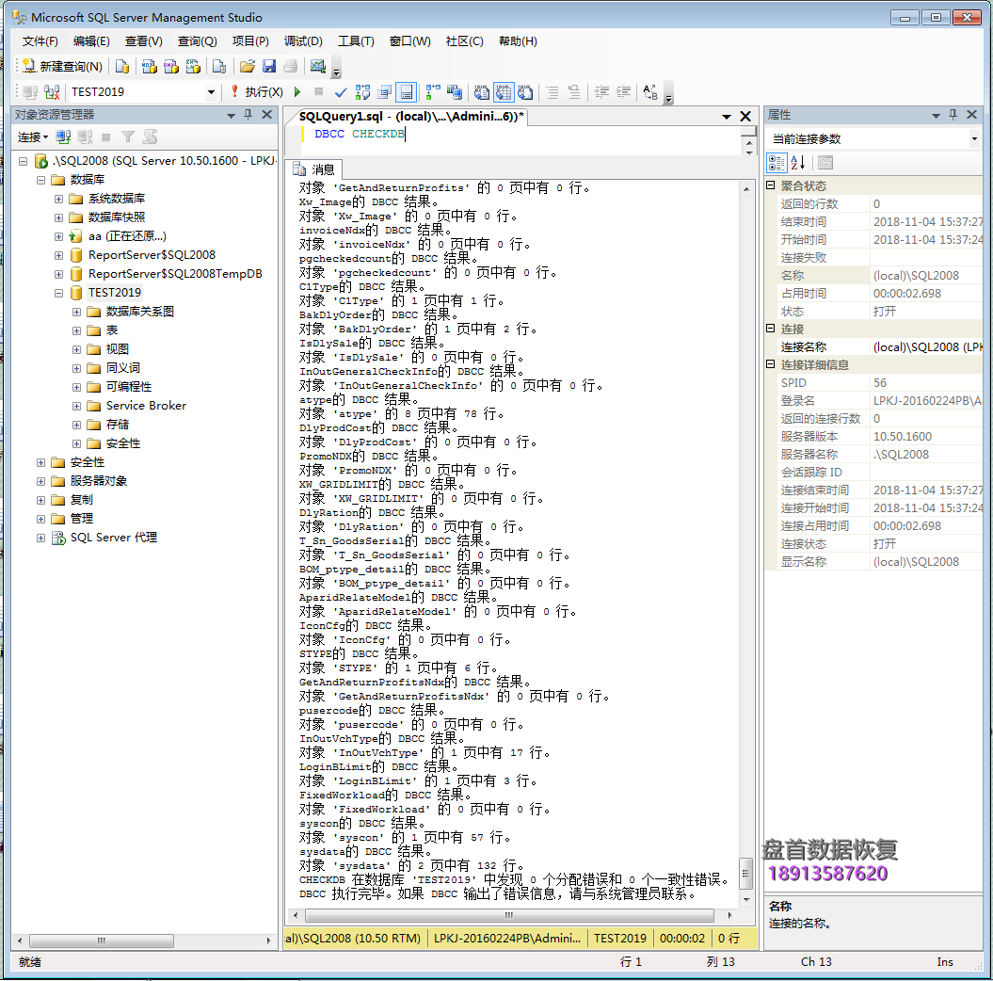
Task: Open a new Analysis Services MDX query
Action: [150, 67]
